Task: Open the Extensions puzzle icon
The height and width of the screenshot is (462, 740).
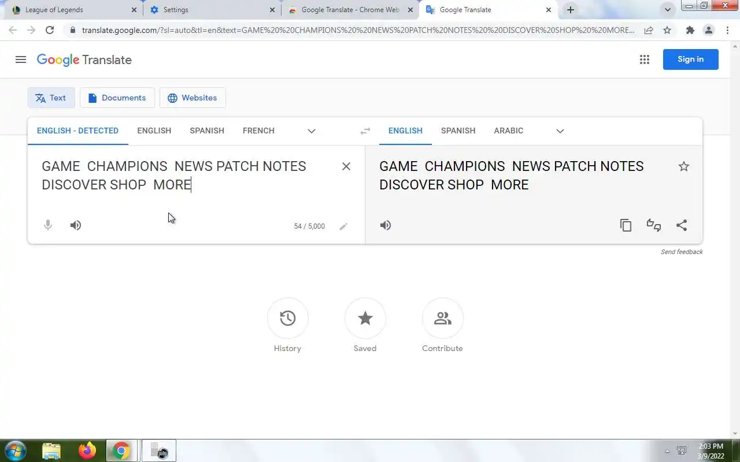Action: (x=690, y=30)
